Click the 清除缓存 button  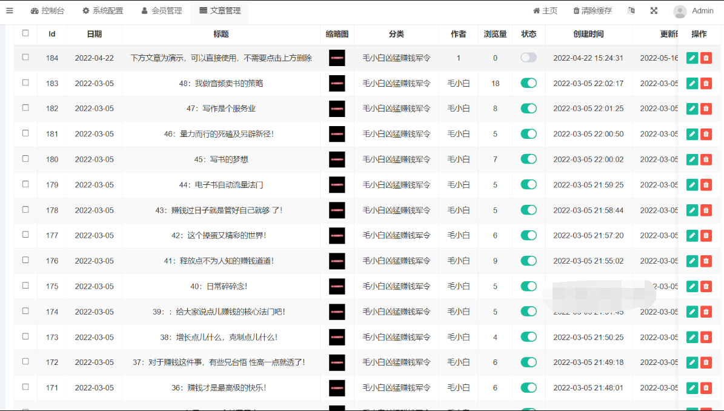592,11
